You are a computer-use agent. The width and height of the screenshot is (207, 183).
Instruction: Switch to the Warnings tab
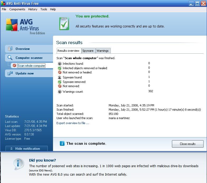coord(103,51)
